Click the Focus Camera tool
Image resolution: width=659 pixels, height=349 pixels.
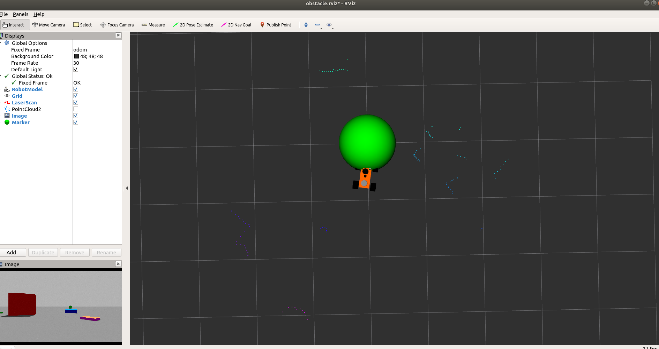click(x=117, y=25)
